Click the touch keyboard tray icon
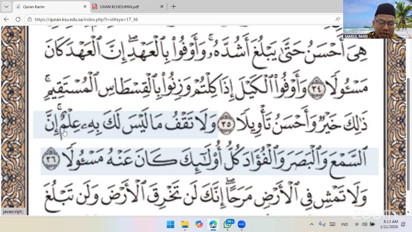 pyautogui.click(x=332, y=224)
